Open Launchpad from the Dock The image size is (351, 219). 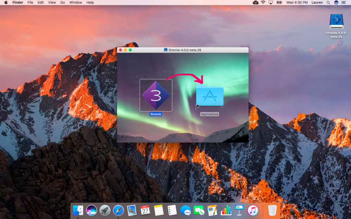click(105, 210)
